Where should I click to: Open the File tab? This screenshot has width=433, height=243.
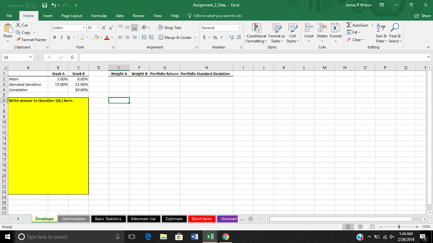[x=9, y=16]
